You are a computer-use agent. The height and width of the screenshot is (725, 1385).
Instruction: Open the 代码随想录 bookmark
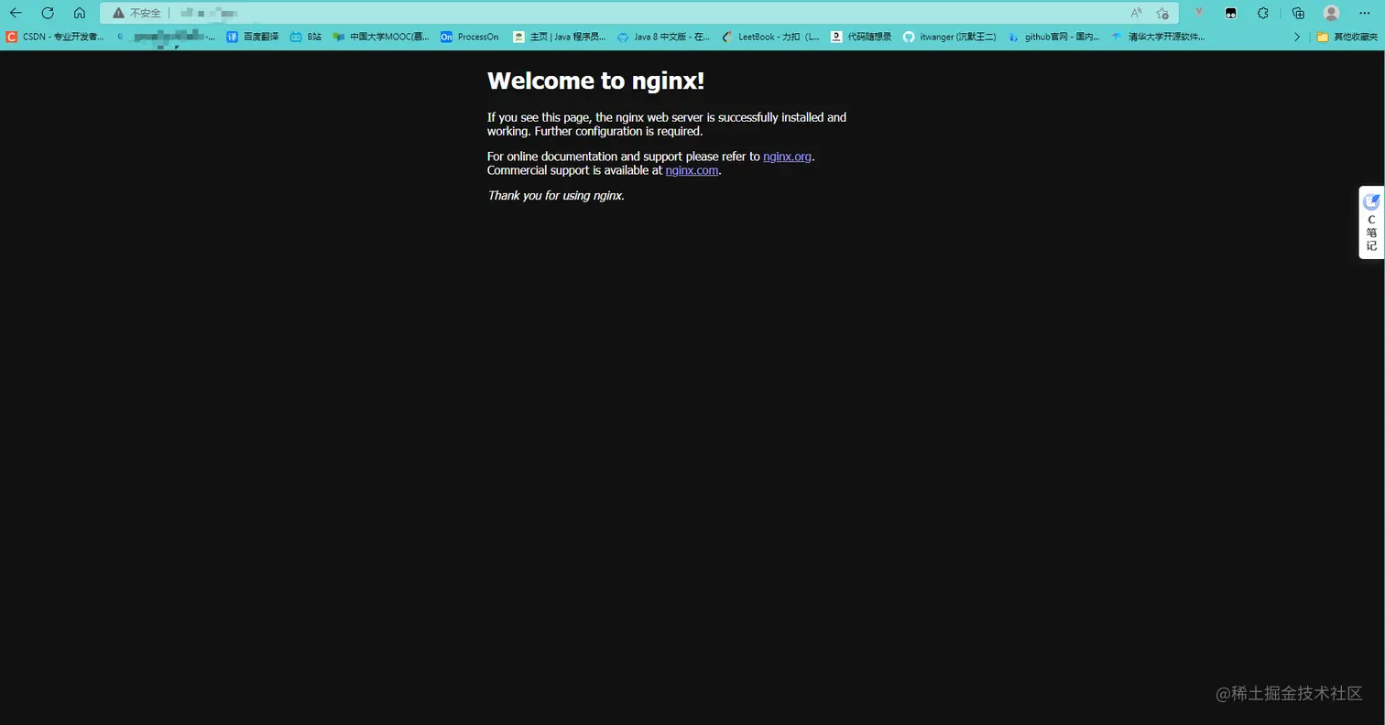[x=861, y=37]
